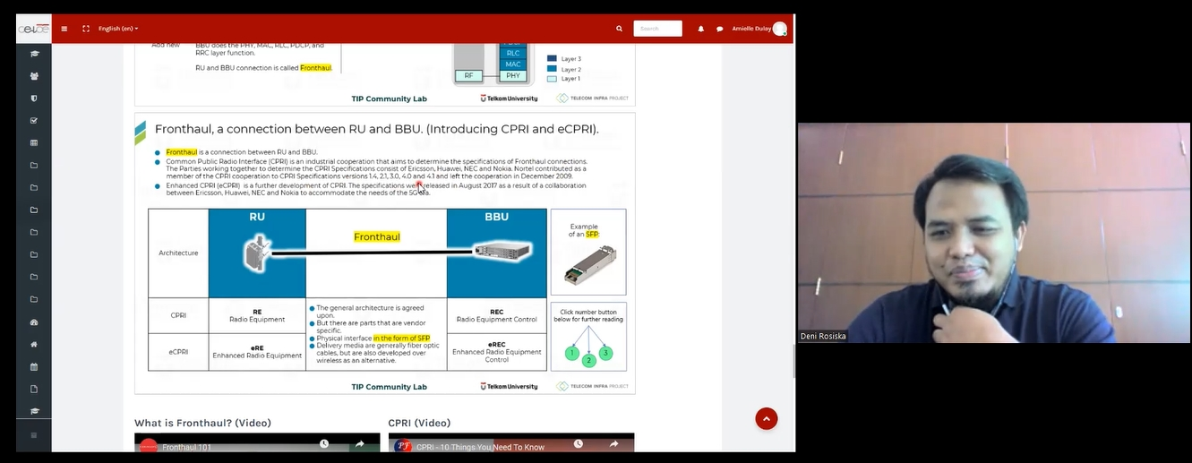Open the CPRI 10 Things You Need To Know video
This screenshot has height=463, width=1192.
481,447
